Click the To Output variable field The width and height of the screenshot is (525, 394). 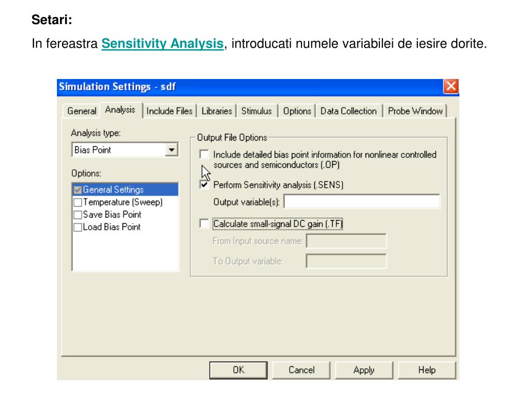(x=346, y=261)
